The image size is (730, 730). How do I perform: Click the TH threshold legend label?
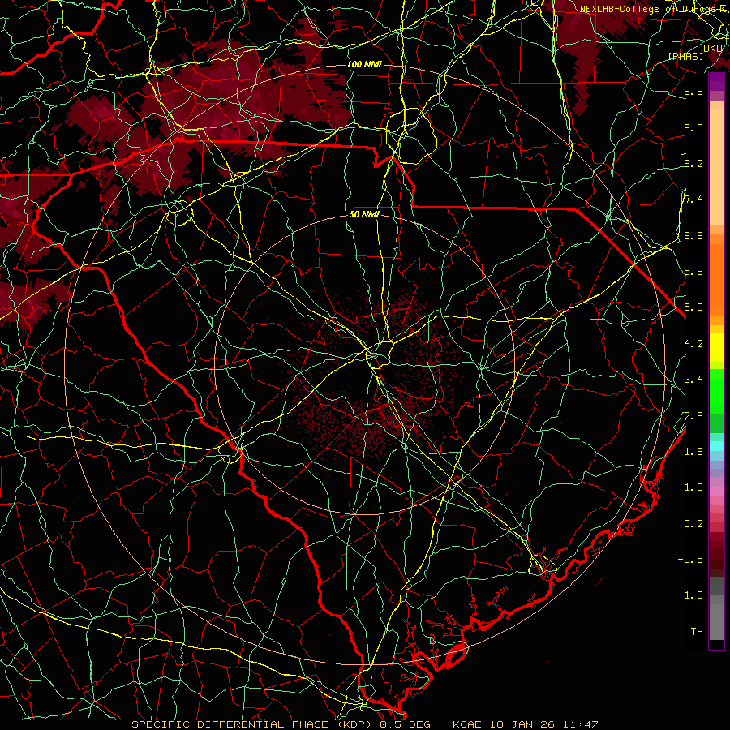(x=697, y=632)
